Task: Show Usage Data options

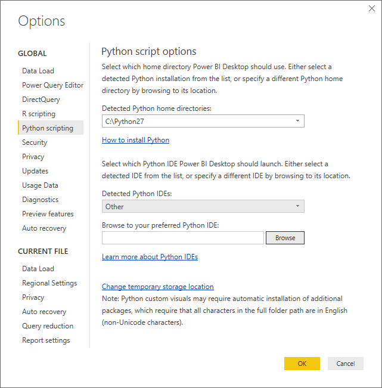Action: point(40,185)
